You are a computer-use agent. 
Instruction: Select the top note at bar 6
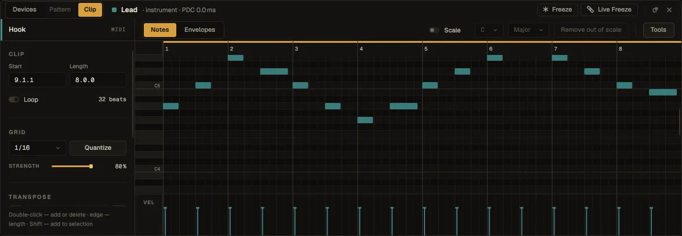495,58
